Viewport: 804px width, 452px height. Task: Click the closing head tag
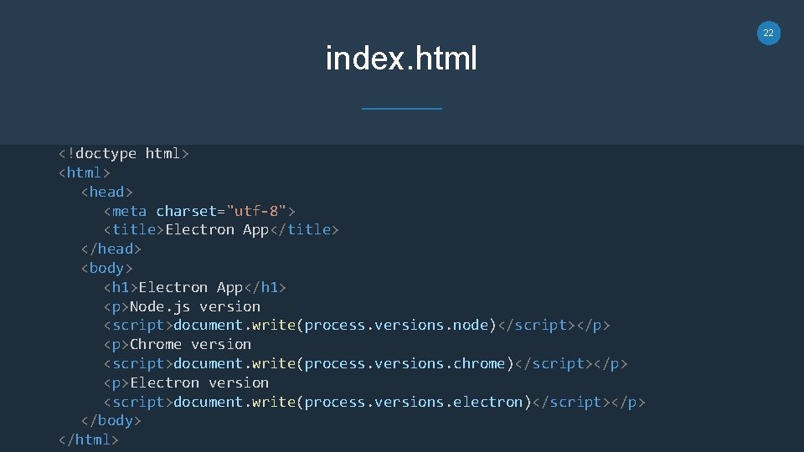[x=111, y=249]
